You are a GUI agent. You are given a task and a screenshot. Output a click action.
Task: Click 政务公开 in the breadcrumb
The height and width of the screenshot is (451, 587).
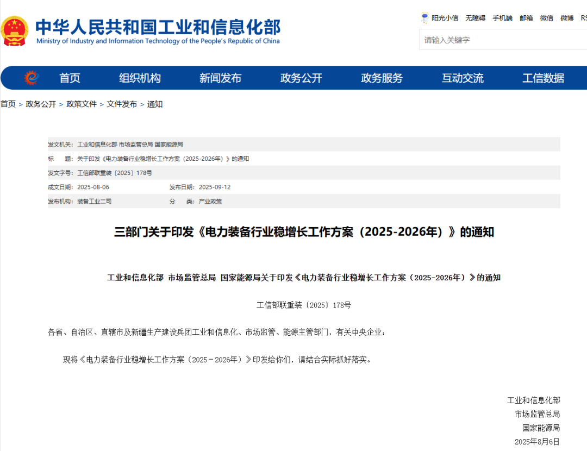[x=41, y=104]
